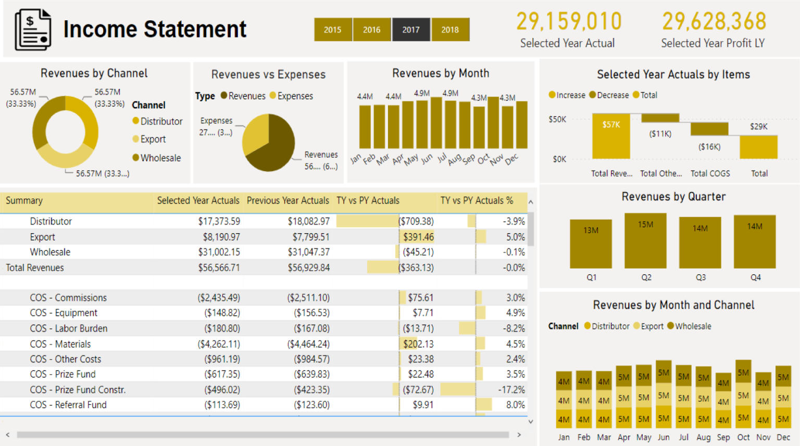
Task: Click the down chevron on the table scrollbar
Action: click(x=530, y=422)
